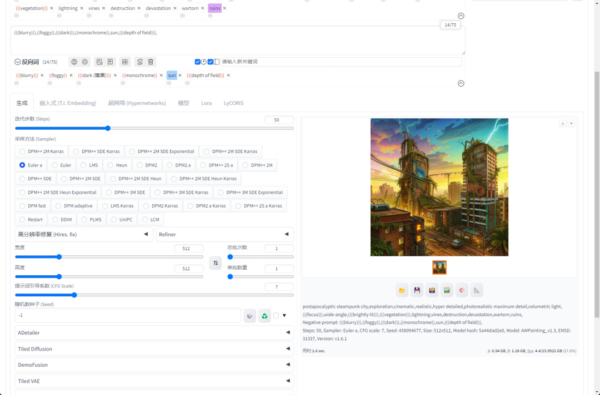600x395 pixels.
Task: Click the translate icon in negative prompt toolbar
Action: click(x=125, y=62)
